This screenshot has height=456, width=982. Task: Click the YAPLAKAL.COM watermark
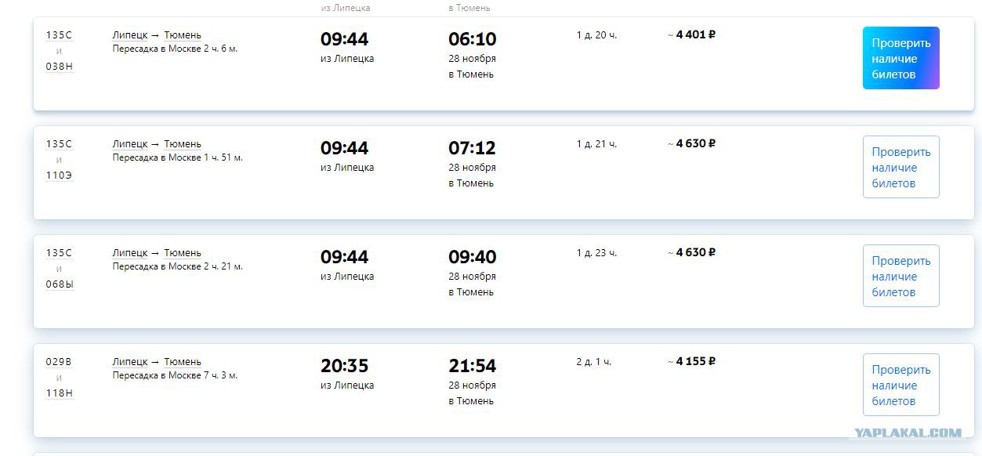(x=908, y=432)
